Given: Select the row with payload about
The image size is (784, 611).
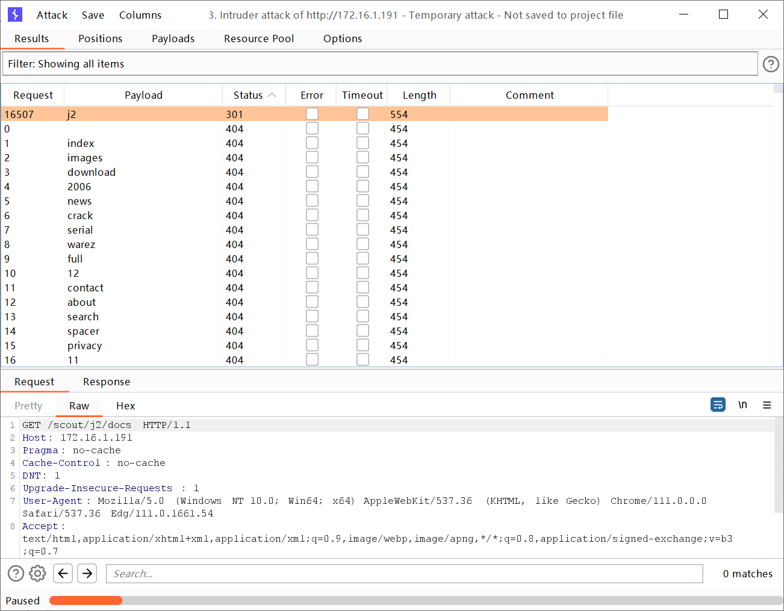Looking at the screenshot, I should click(304, 302).
